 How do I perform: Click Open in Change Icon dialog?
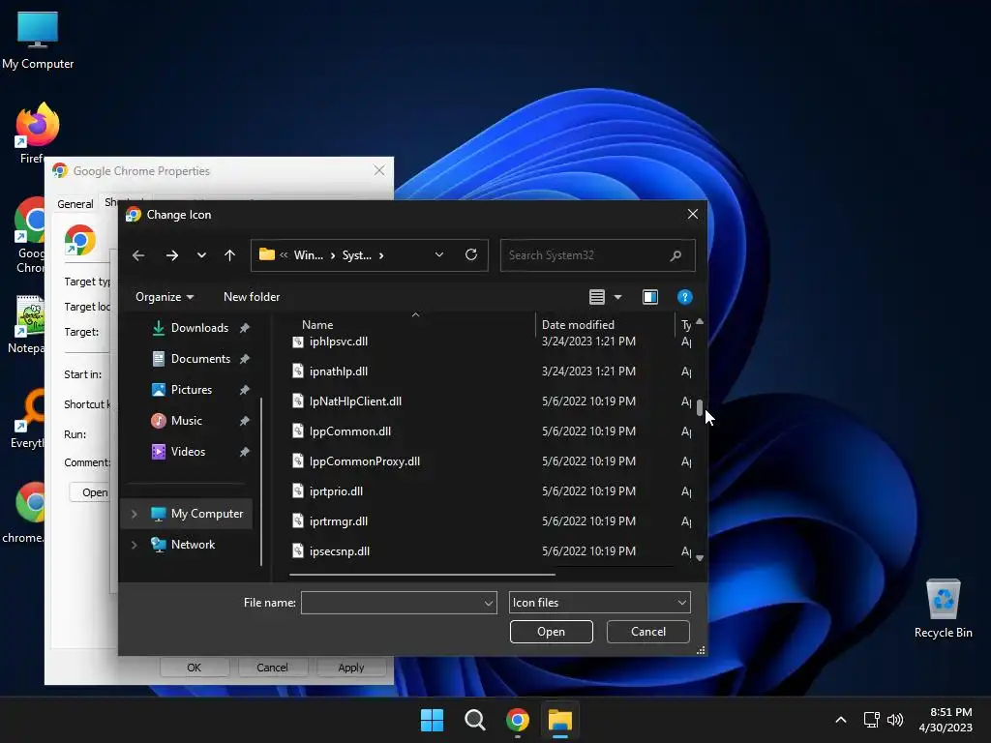click(x=551, y=632)
